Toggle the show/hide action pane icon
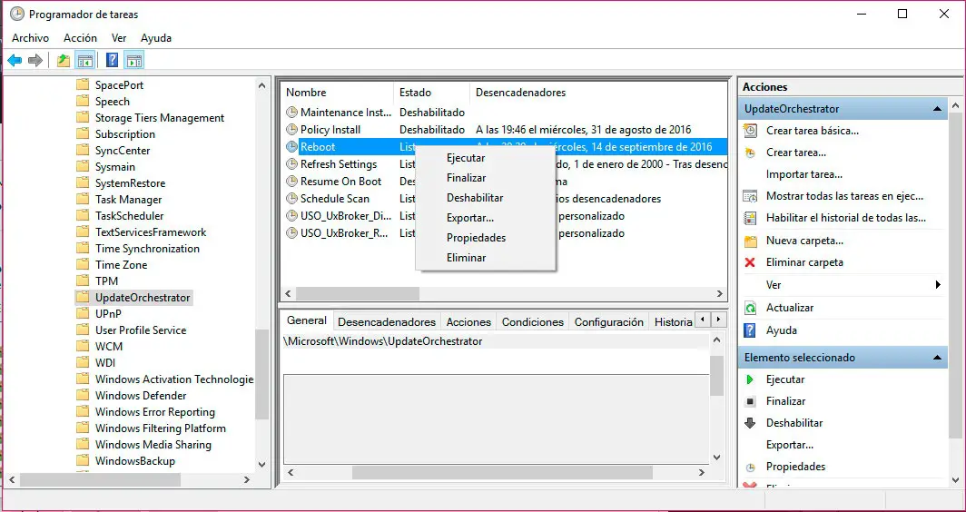The width and height of the screenshot is (966, 512). pyautogui.click(x=133, y=61)
